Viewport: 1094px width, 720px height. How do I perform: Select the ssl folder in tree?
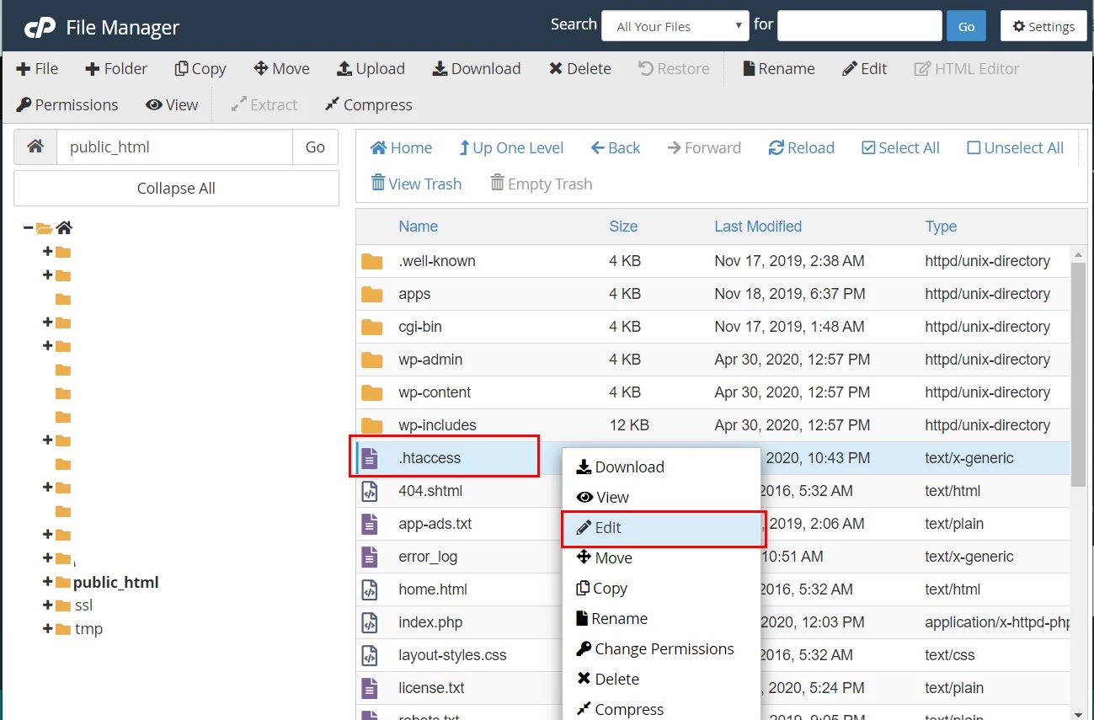83,605
